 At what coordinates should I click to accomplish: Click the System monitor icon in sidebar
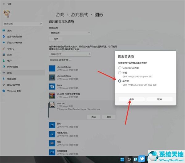point(4,30)
